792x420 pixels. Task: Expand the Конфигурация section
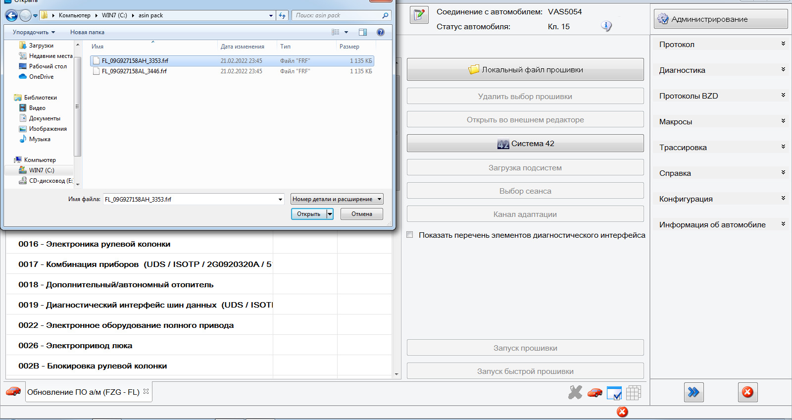(x=720, y=199)
